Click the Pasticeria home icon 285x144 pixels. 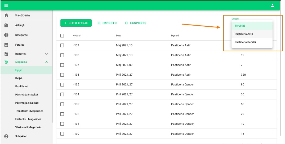6,16
